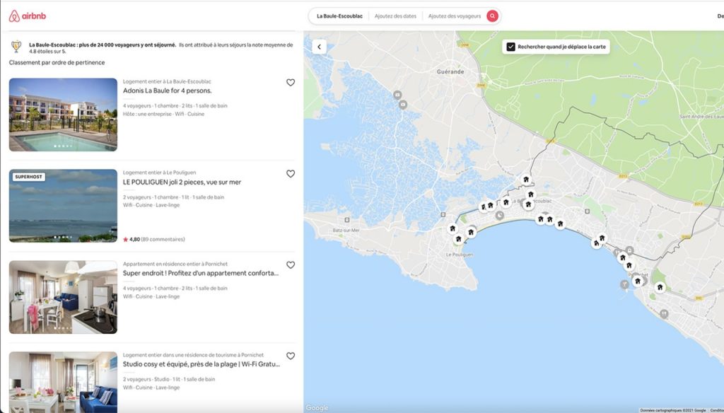Edit the La Baule-Escoublac search location

click(339, 16)
